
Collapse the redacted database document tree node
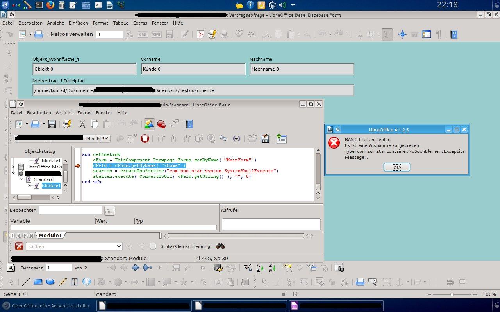[14, 173]
